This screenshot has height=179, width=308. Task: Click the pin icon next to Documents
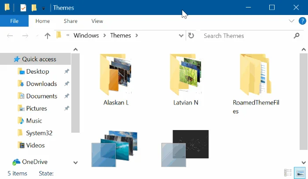pyautogui.click(x=67, y=96)
